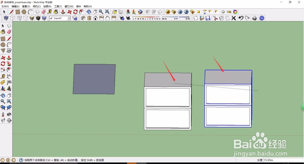Click the blue-outlined selected cabinet
The image size is (304, 164).
[x=228, y=99]
